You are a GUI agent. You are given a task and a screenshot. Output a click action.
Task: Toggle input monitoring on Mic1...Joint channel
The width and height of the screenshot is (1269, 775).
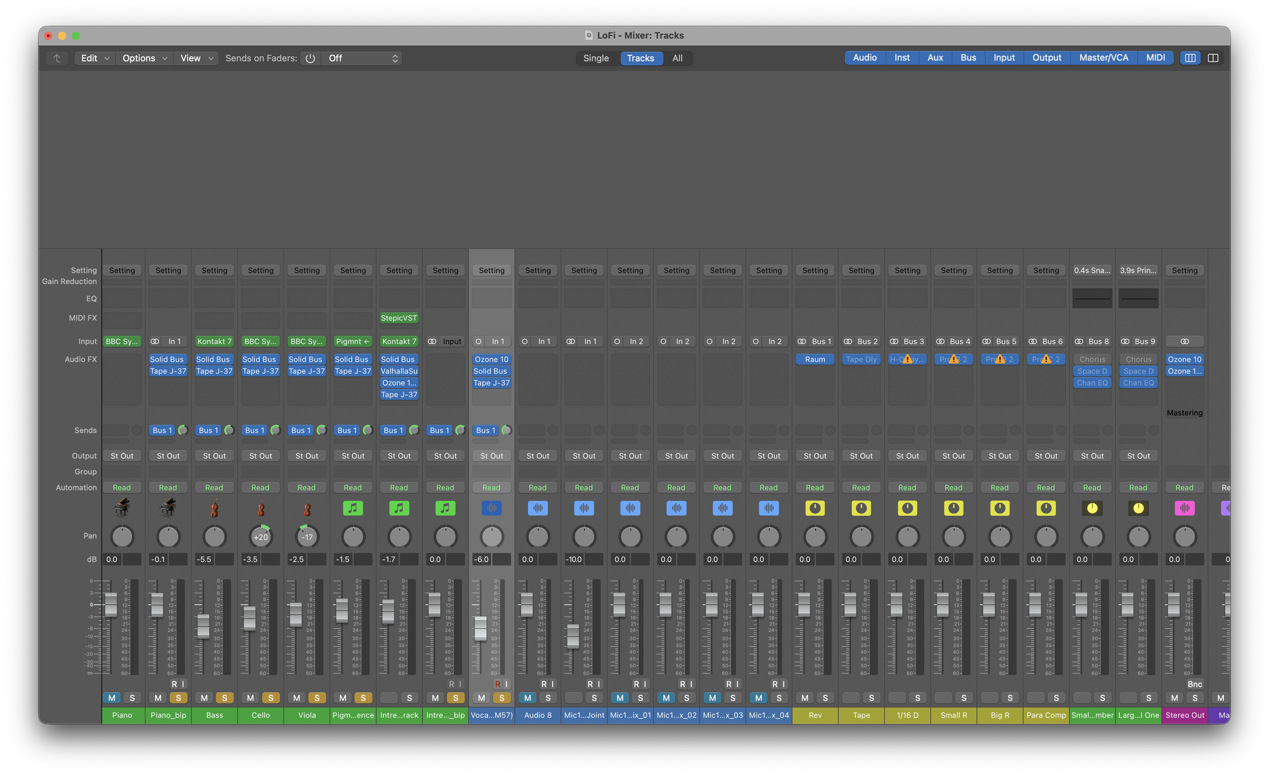[598, 684]
